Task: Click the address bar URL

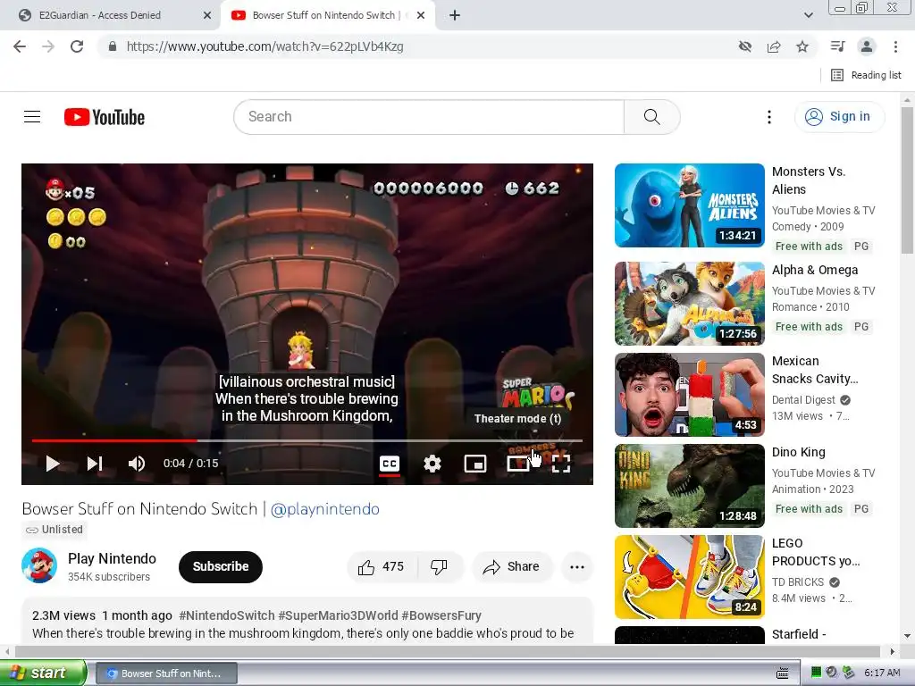Action: tap(264, 46)
